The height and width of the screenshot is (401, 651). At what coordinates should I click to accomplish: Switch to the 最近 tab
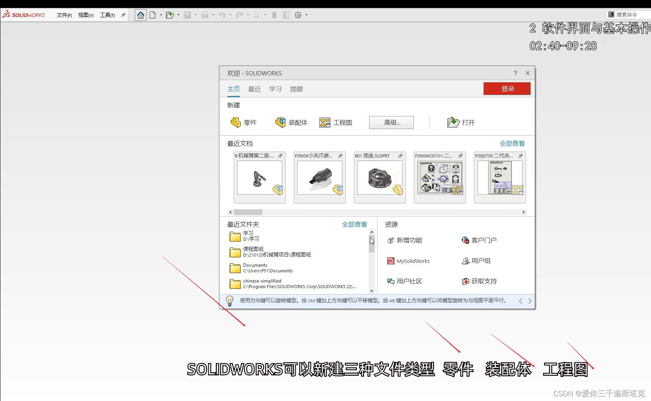(x=255, y=89)
